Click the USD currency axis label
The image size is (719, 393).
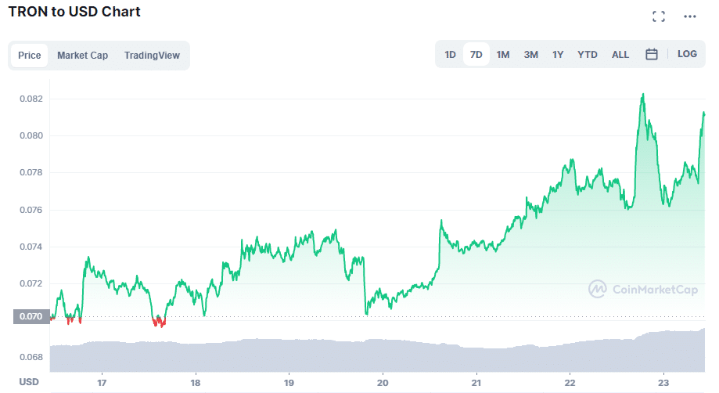(x=29, y=382)
